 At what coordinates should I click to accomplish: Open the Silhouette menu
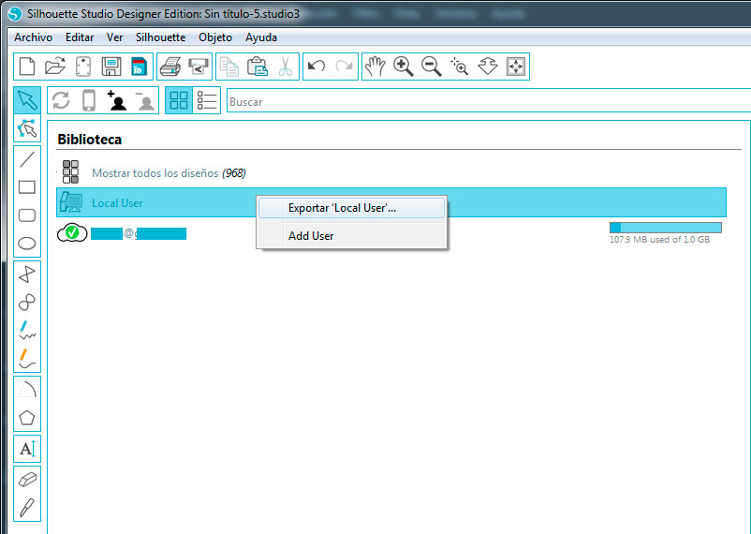coord(160,37)
